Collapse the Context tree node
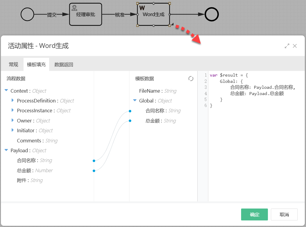This screenshot has height=227, width=306. [x=6, y=91]
